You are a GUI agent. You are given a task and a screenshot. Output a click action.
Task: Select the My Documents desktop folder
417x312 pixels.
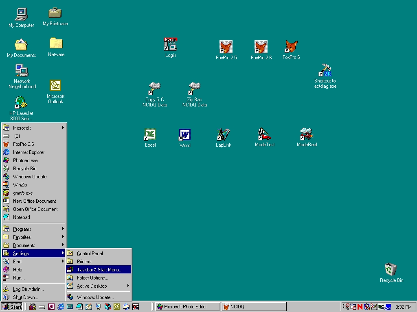tap(21, 48)
